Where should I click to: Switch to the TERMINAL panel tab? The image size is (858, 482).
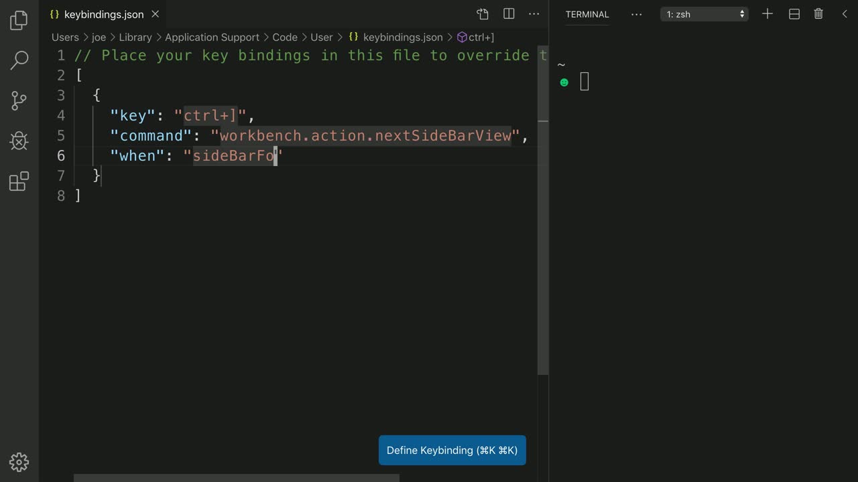click(587, 14)
